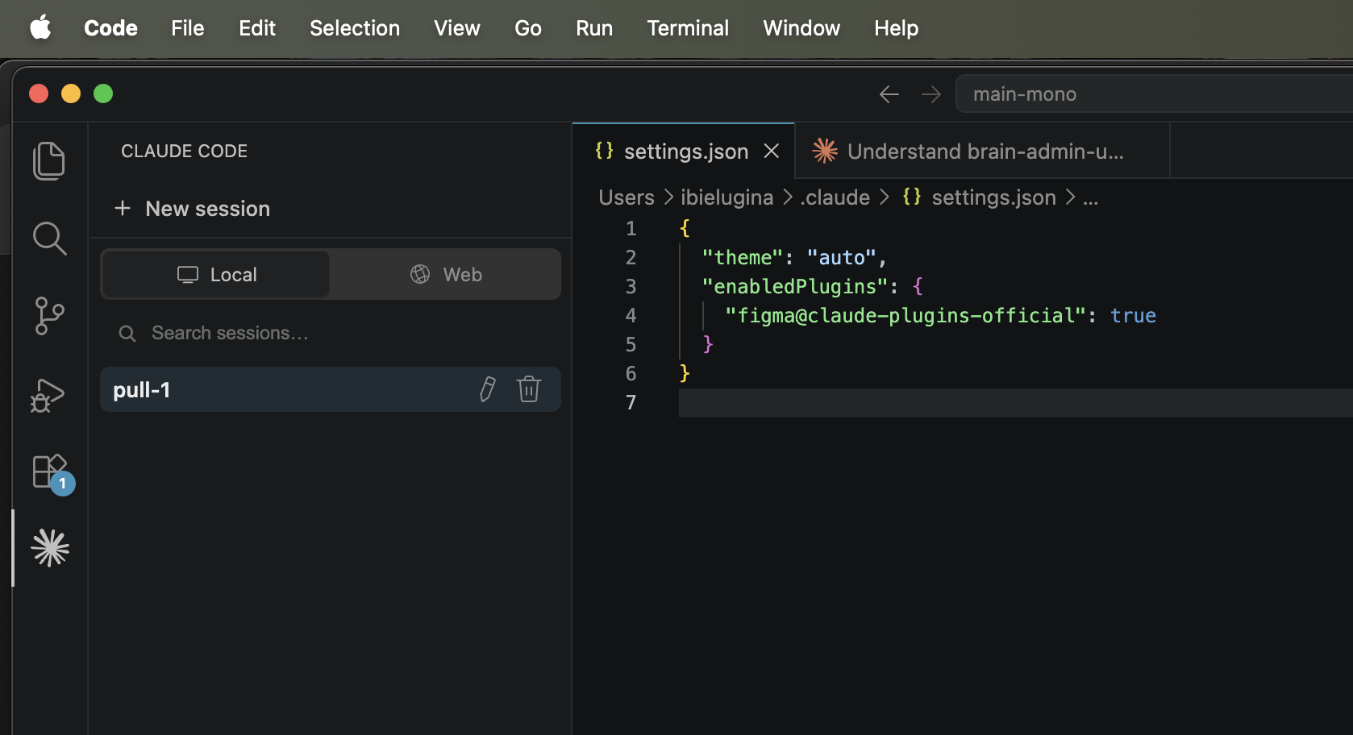Viewport: 1353px width, 735px height.
Task: Click the CLAUDE CODE panel title
Action: pyautogui.click(x=184, y=151)
